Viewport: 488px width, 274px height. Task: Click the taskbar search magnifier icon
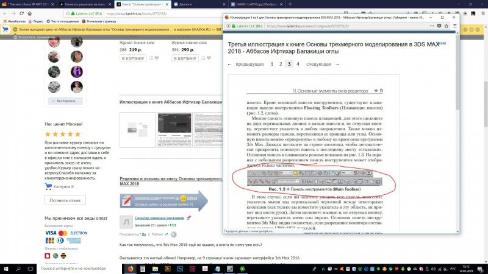coord(18,269)
